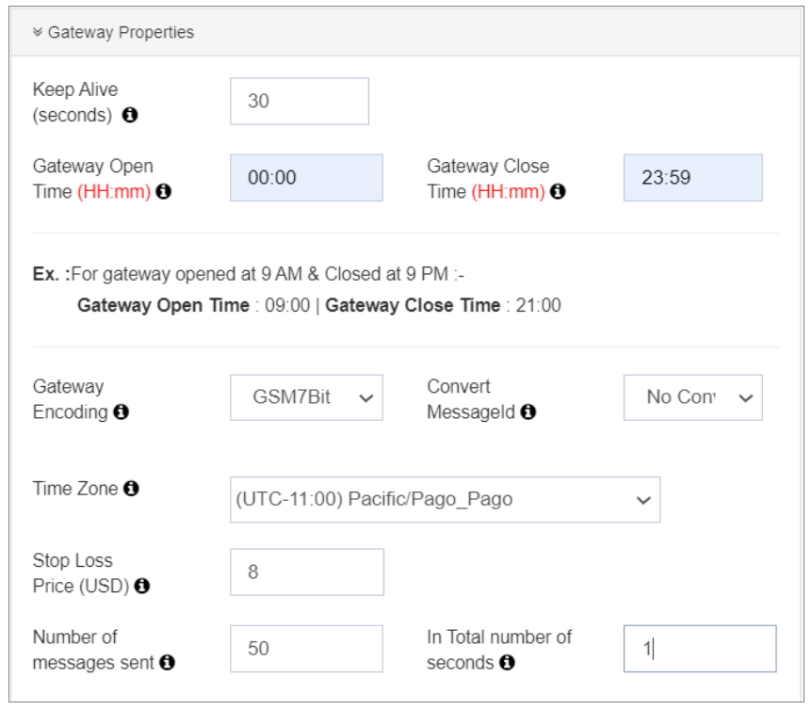Show help for Gateway Encoding info icon
The image size is (812, 710).
coord(121,412)
